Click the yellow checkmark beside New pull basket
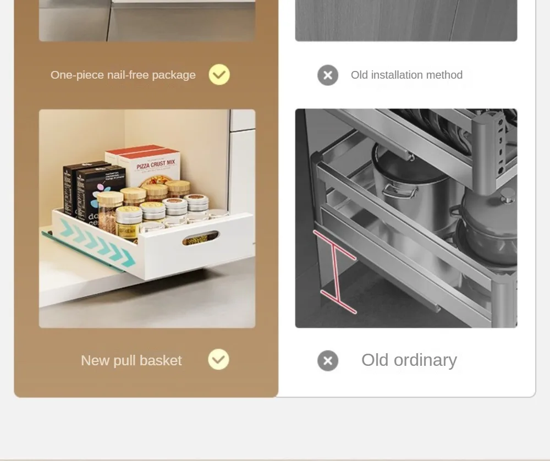Image resolution: width=550 pixels, height=461 pixels. (218, 359)
